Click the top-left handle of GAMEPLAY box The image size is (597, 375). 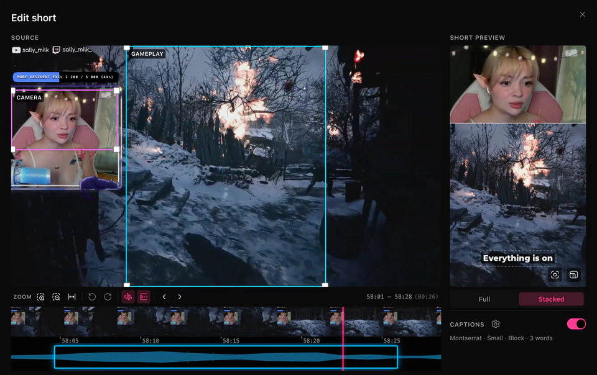tap(127, 48)
